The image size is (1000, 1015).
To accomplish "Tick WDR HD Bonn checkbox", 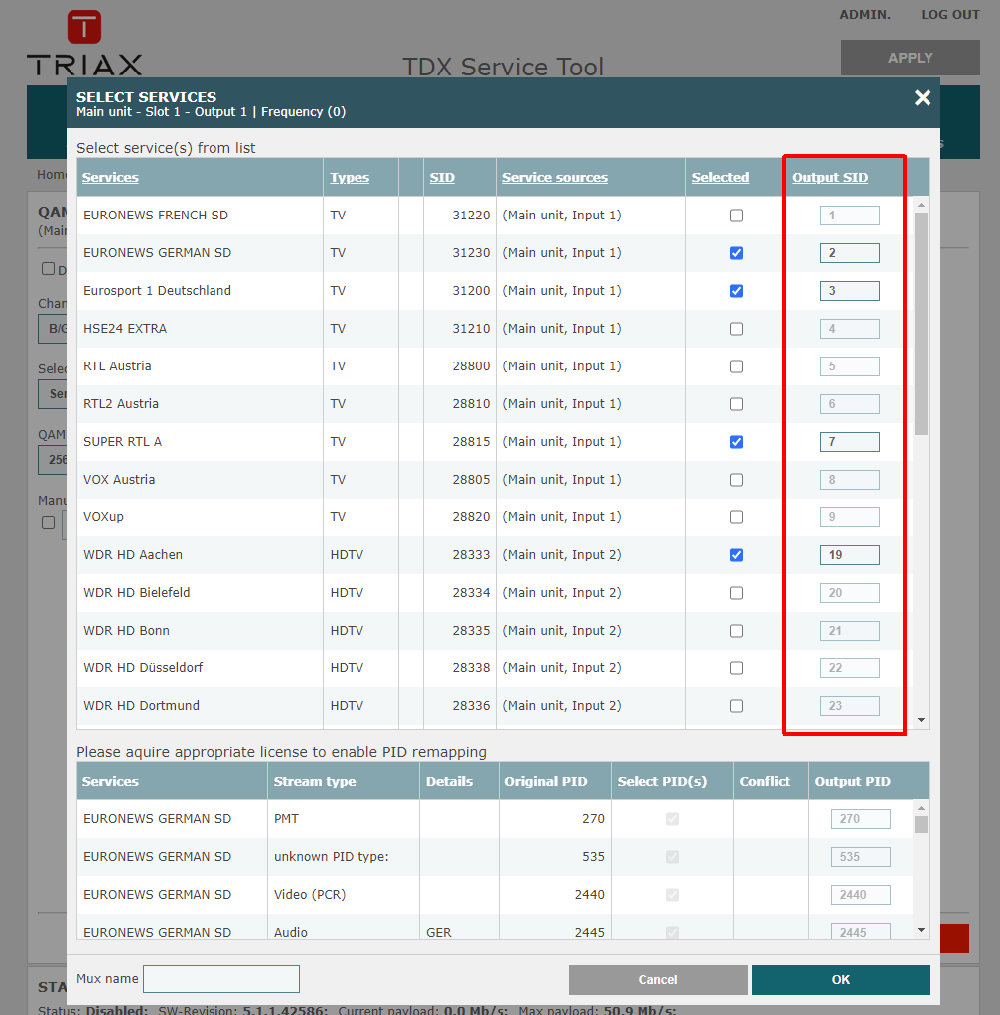I will click(736, 631).
